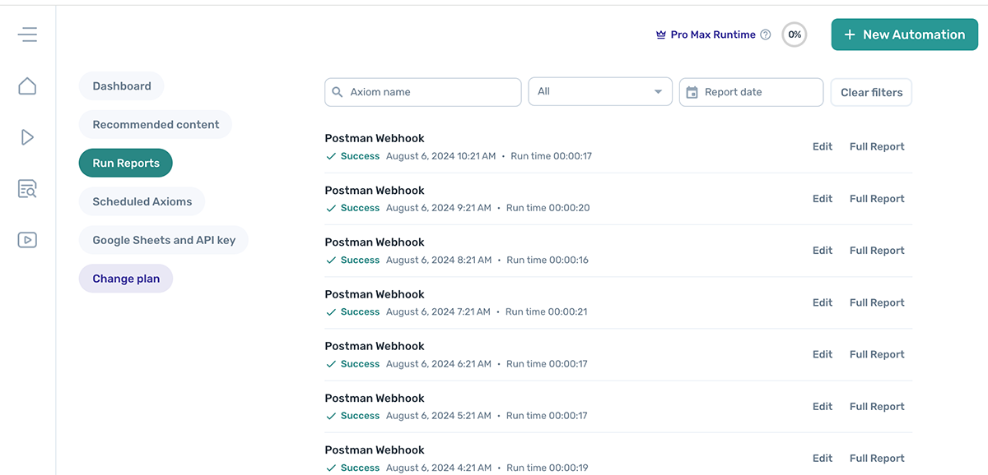Click Success status of 8:21 AM run
The height and width of the screenshot is (475, 988).
point(353,260)
